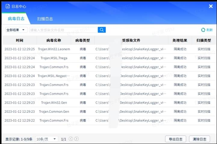Click the 病毒名称 column header
Screen dimensions: 217x144
[54, 40]
